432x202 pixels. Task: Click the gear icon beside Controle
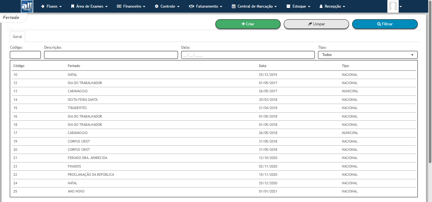coord(156,6)
